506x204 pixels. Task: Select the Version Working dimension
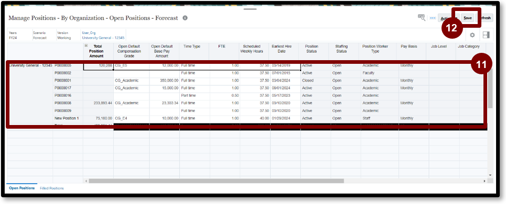64,35
